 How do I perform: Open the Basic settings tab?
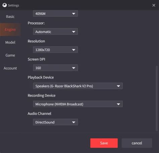(x=10, y=17)
